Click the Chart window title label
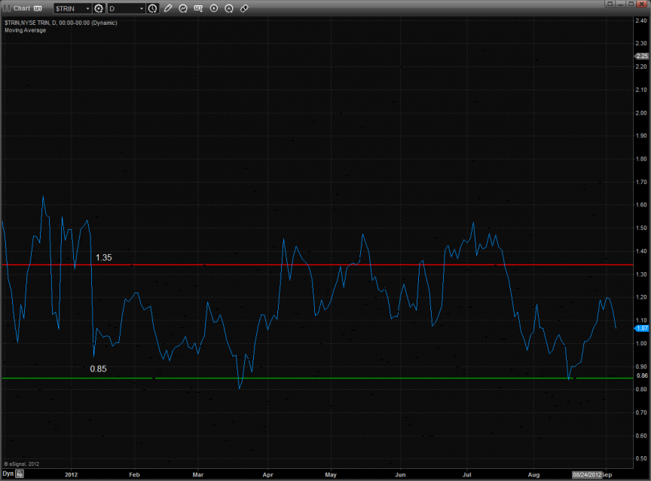Screen dimensions: 651x481 [21, 8]
